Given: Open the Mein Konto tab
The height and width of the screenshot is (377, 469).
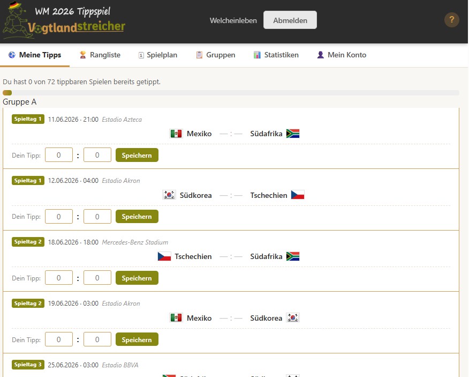Looking at the screenshot, I should (342, 55).
